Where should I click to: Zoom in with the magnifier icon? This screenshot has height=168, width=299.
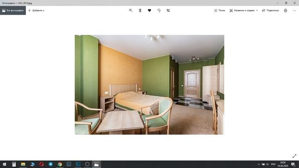click(131, 10)
